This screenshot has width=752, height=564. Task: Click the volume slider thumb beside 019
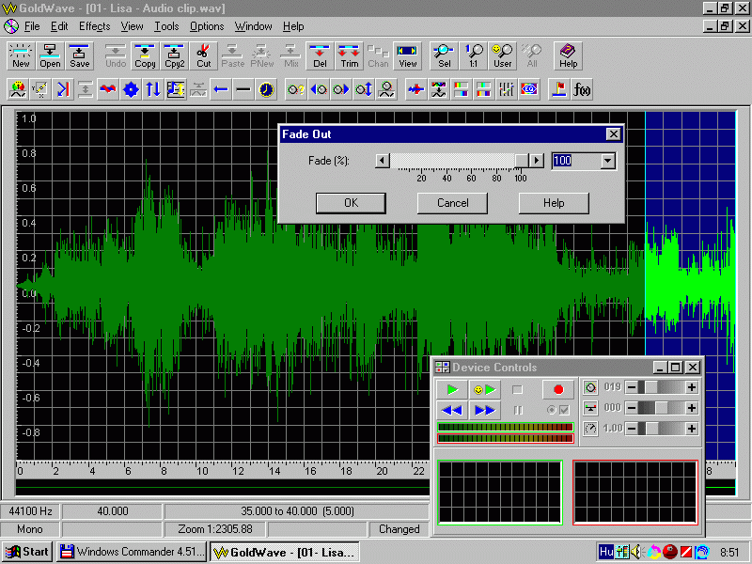pos(650,387)
